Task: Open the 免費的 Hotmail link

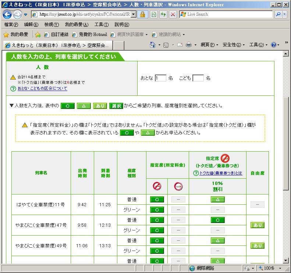Action: (90, 34)
